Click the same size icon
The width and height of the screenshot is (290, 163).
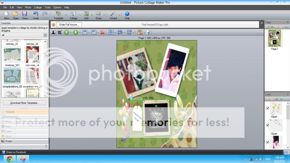point(129,32)
